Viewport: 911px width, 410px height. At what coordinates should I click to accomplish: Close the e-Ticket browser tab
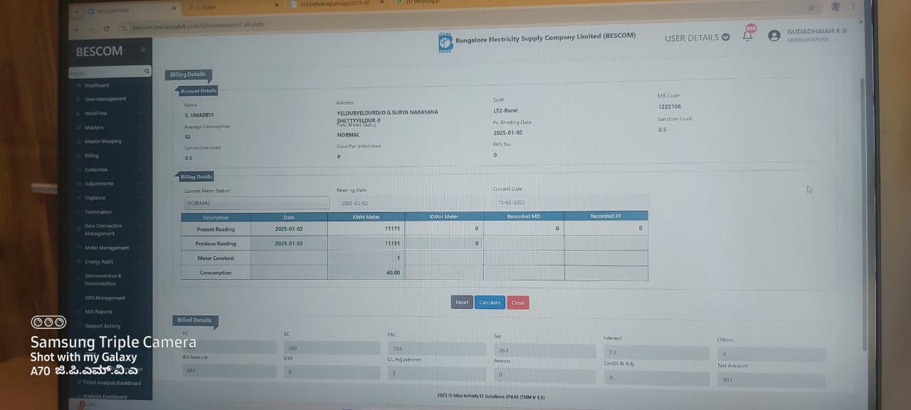(x=276, y=5)
